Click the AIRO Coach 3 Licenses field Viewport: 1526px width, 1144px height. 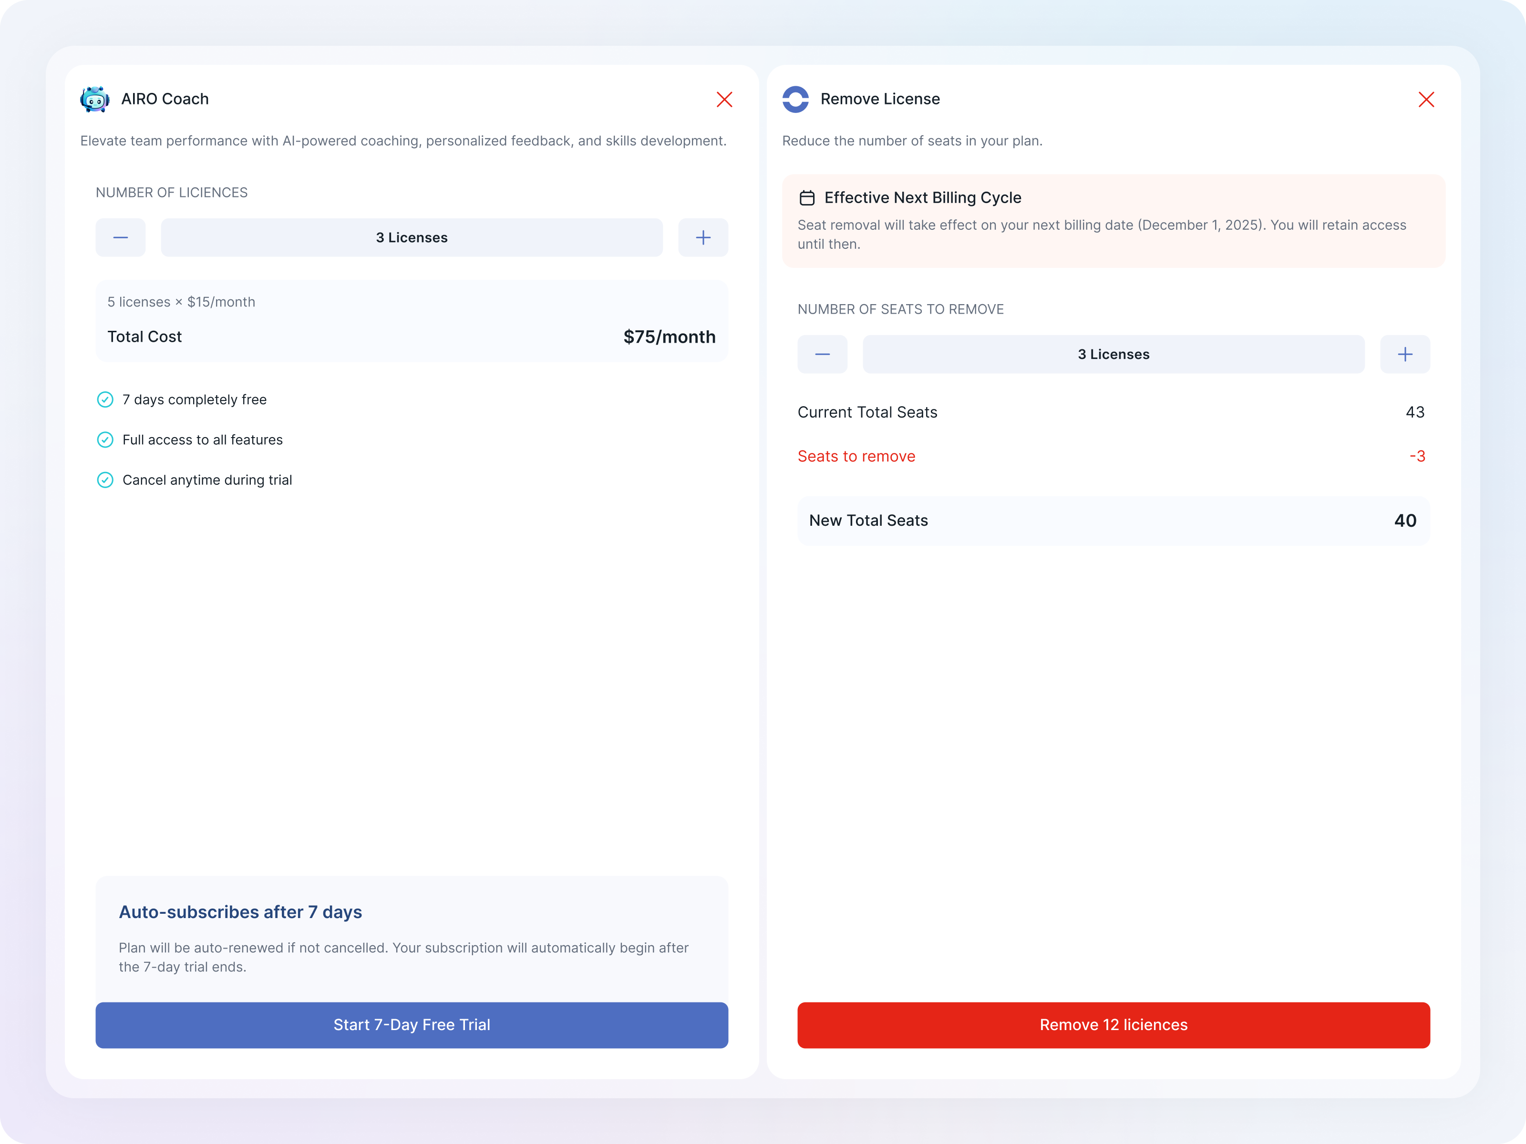tap(411, 237)
